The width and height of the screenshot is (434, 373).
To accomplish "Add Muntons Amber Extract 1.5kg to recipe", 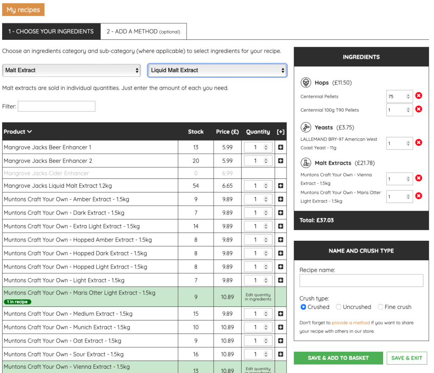I will [281, 199].
